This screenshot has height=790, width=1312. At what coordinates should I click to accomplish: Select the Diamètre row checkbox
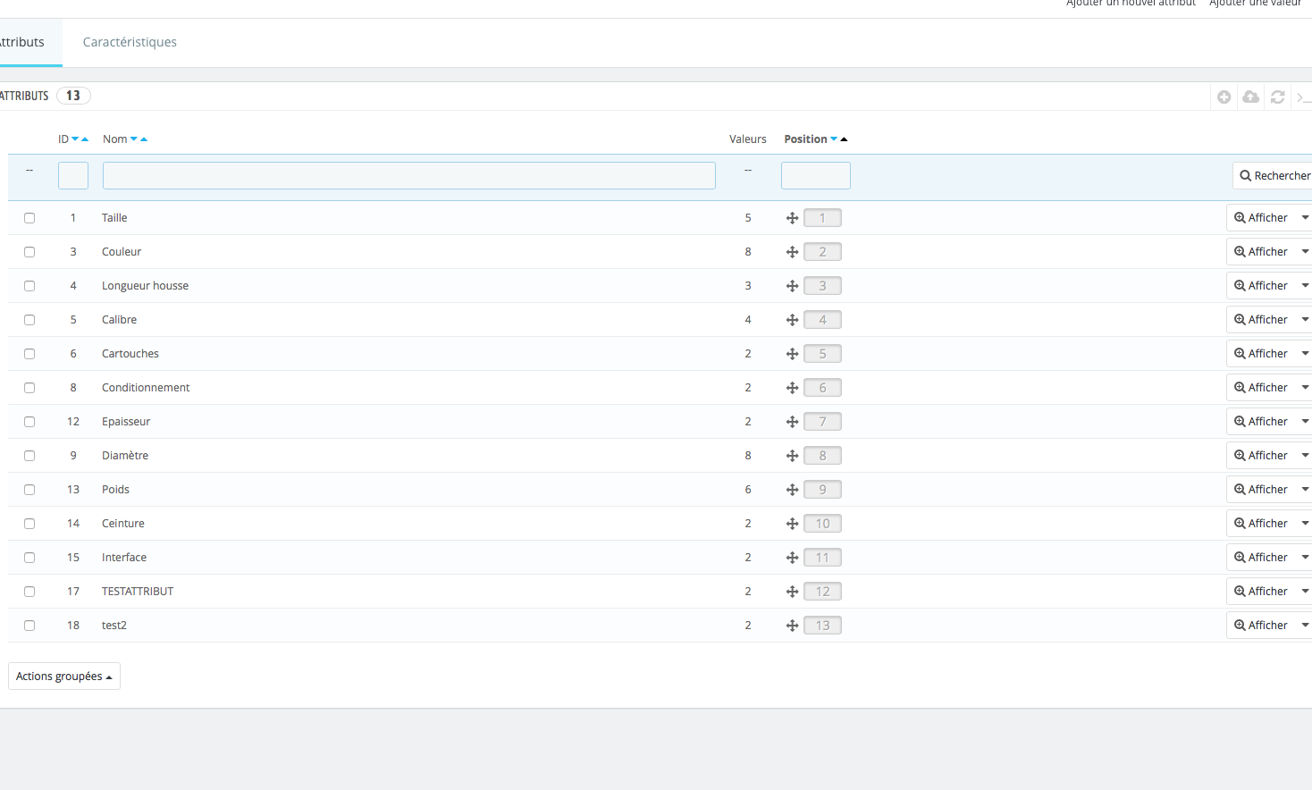pyautogui.click(x=29, y=456)
